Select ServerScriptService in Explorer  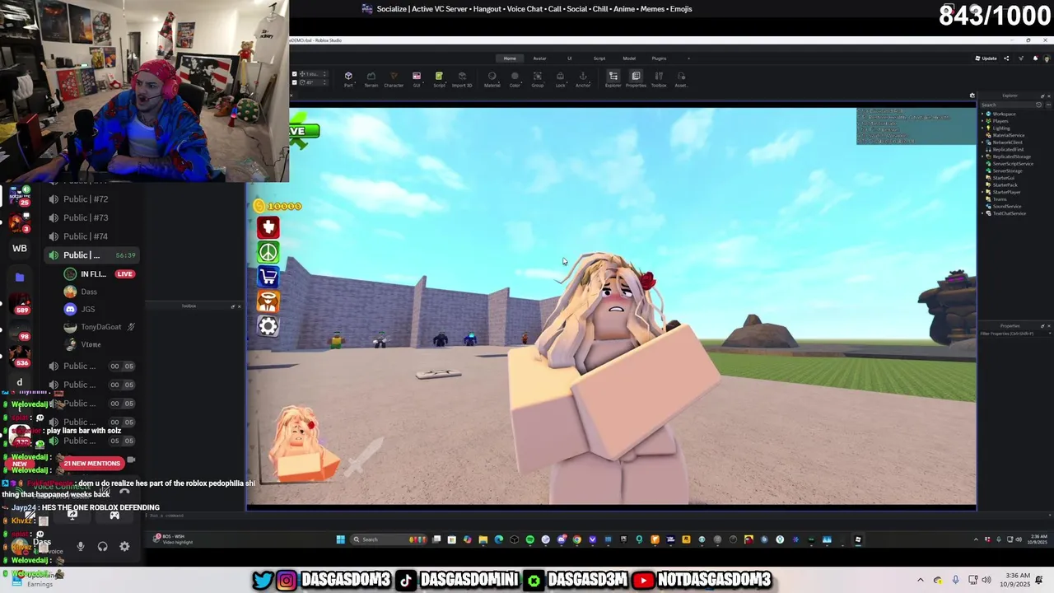click(1012, 164)
